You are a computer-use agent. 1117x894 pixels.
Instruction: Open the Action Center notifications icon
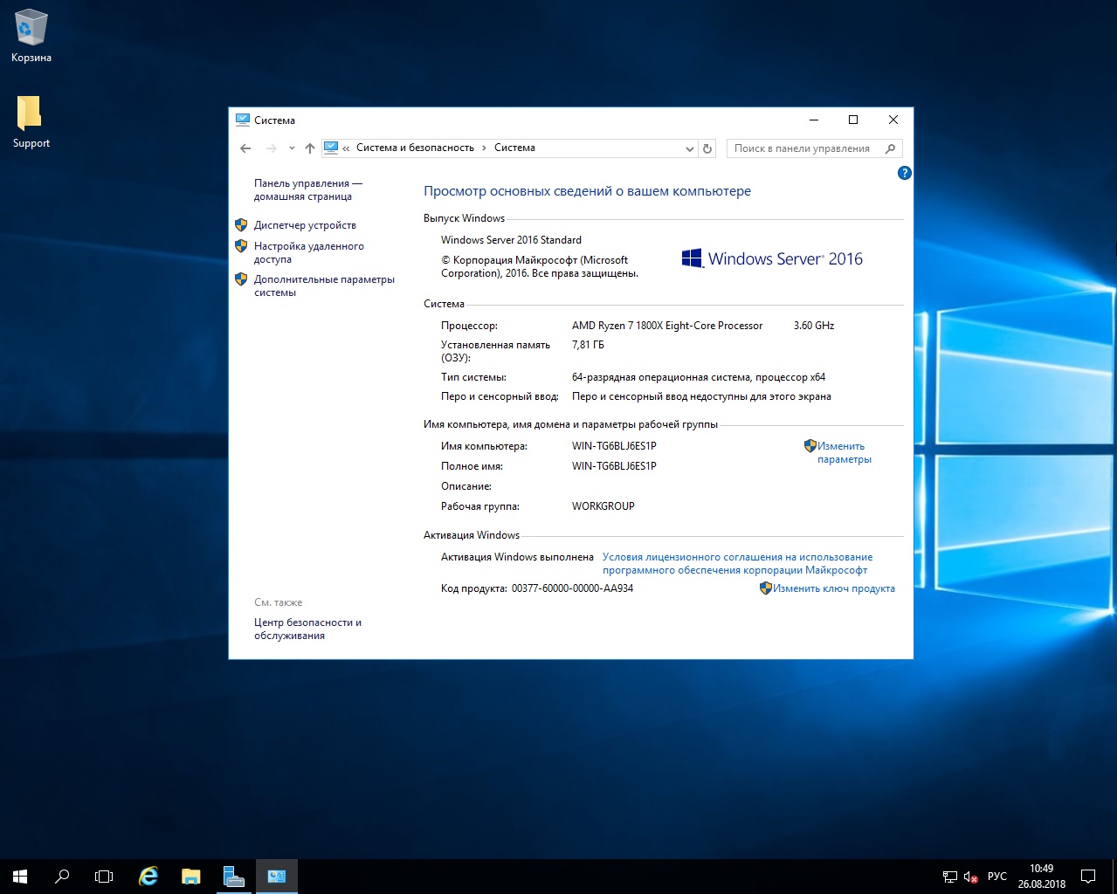tap(1088, 877)
